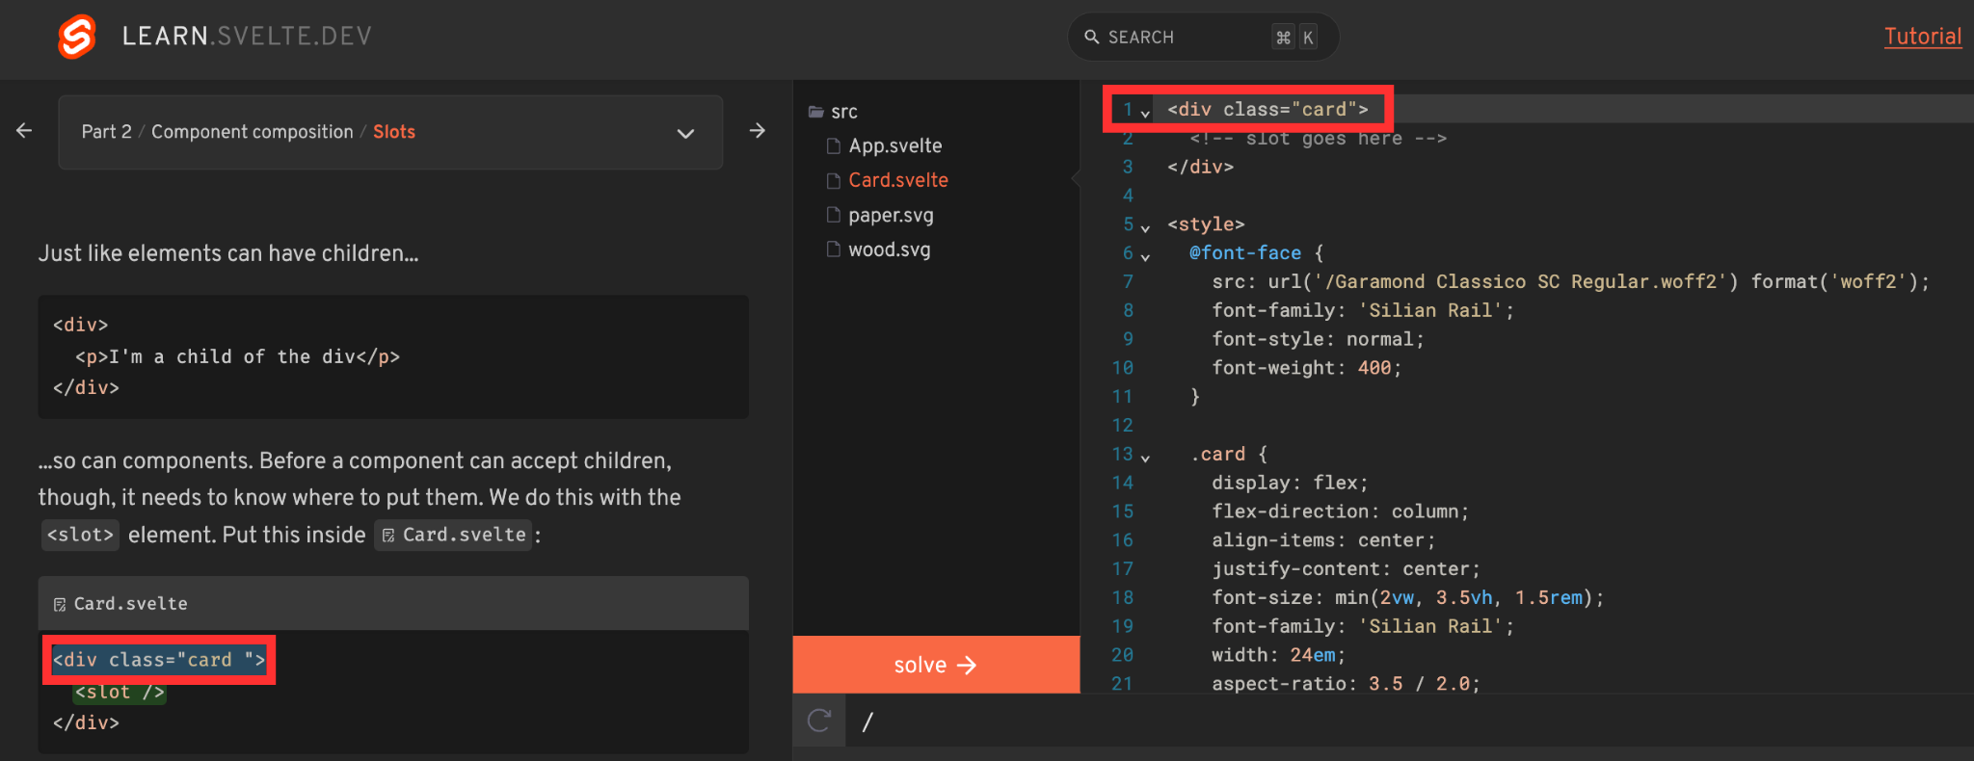Go to previous lesson with left arrow
Screen dimensions: 1974x761
(24, 130)
